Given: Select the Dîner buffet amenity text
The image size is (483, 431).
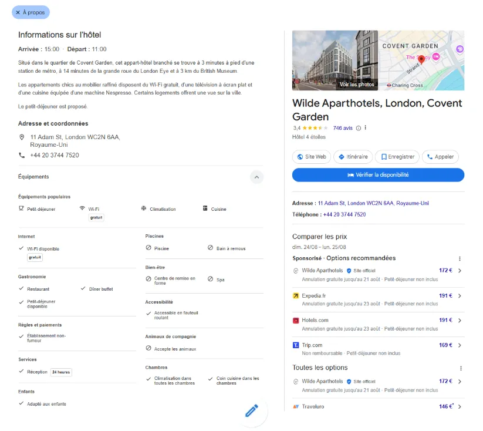Looking at the screenshot, I should (x=101, y=289).
